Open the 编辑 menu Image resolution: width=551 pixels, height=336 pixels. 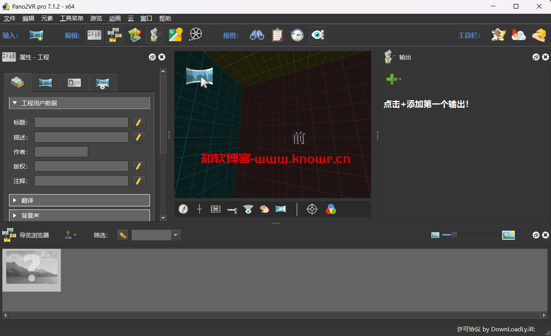coord(28,18)
